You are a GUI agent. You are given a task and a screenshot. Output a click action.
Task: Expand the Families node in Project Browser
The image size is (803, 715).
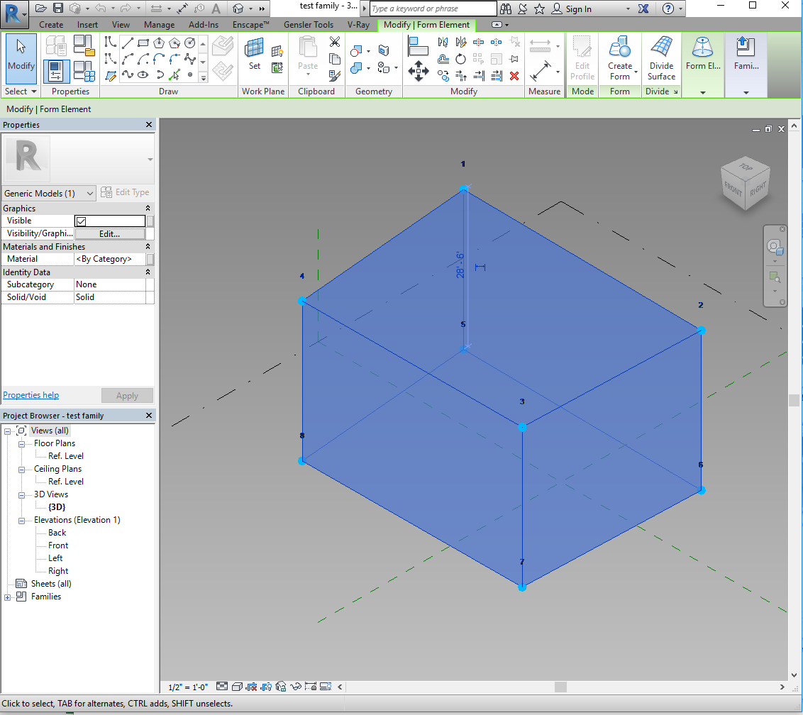8,597
